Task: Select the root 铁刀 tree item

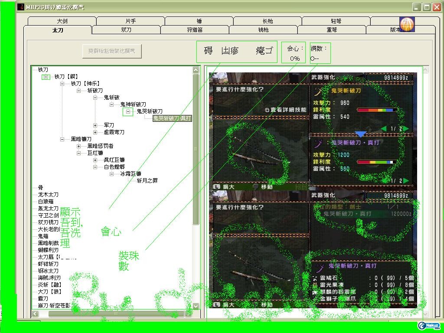Action: click(43, 70)
